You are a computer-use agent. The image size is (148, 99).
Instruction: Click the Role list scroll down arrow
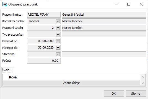point(142,83)
